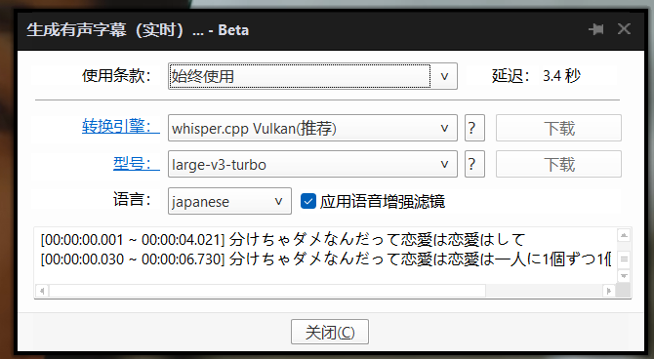
Task: Click the second subtitle line 00:00:06.730
Action: [x=325, y=259]
